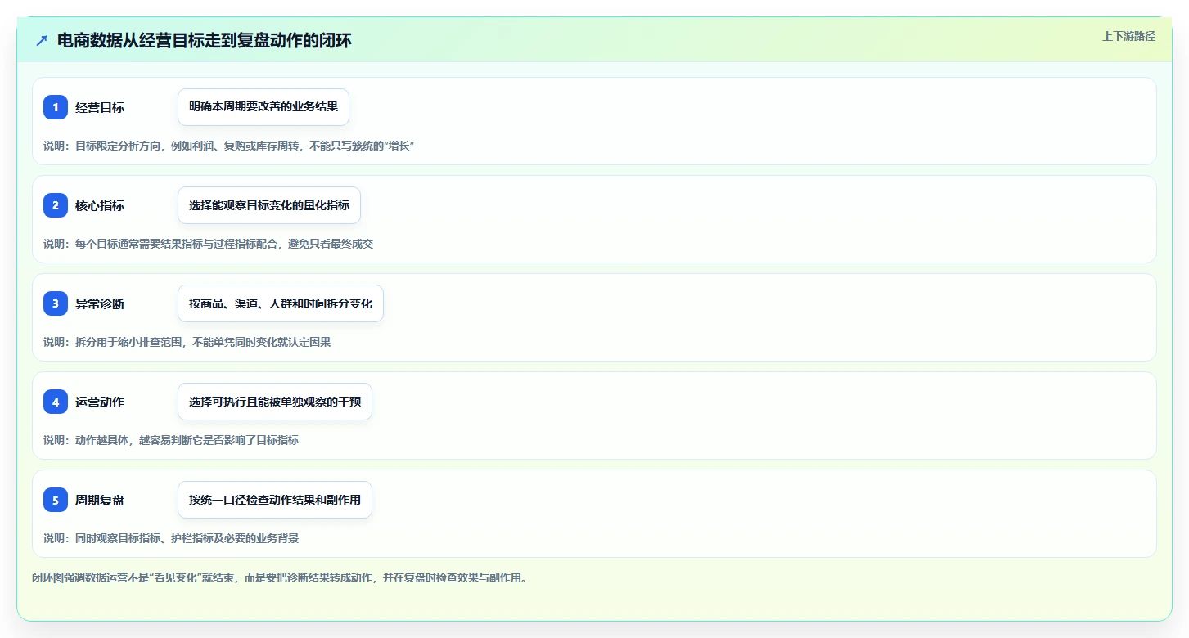Click the step 5 number badge

(56, 500)
